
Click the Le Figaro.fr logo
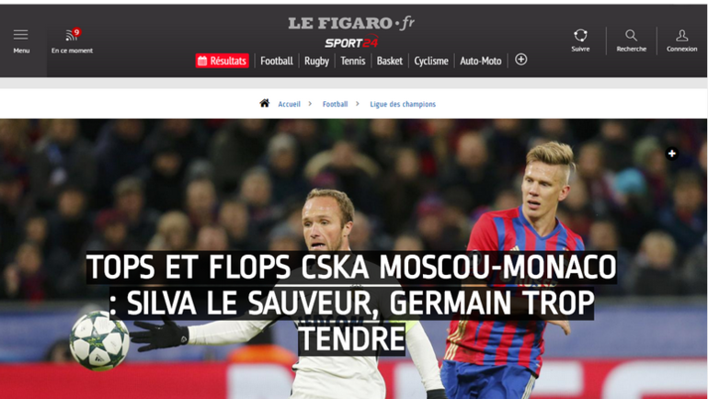[x=351, y=23]
